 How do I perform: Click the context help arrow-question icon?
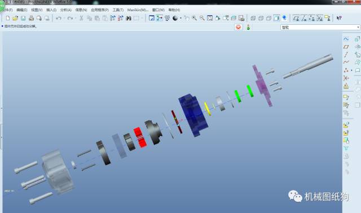pos(339,18)
